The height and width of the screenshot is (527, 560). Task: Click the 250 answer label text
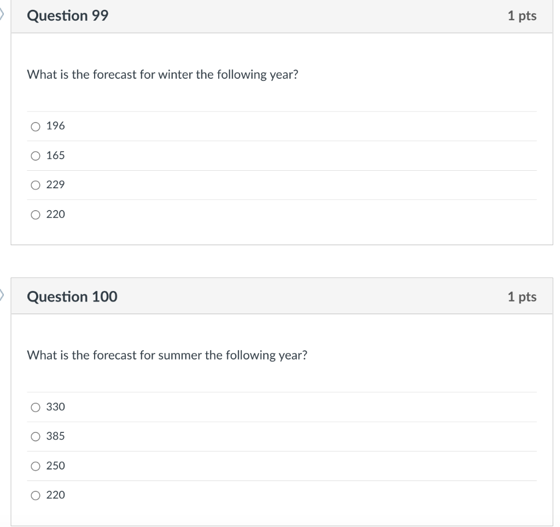point(56,466)
